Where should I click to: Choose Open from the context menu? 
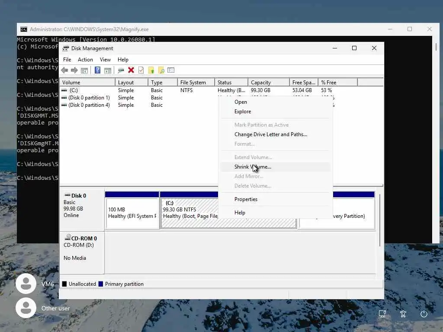[x=276, y=102]
